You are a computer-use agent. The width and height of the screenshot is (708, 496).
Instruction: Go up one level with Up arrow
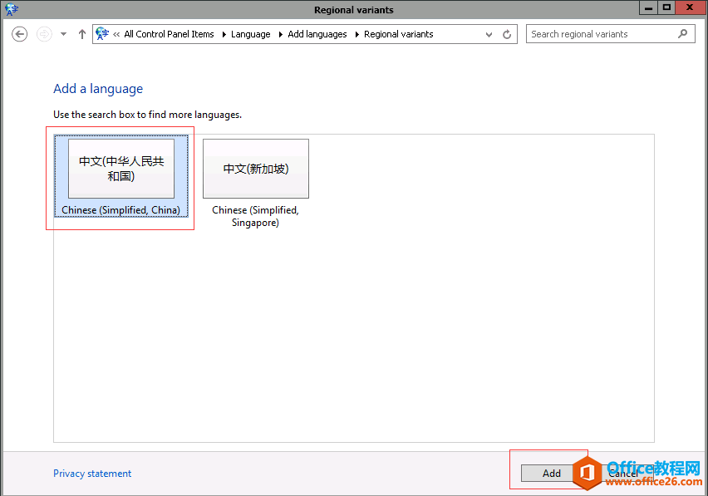click(81, 34)
